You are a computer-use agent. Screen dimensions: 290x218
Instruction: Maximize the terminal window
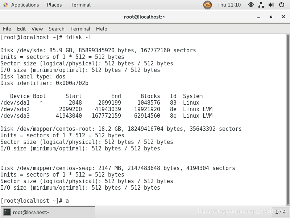pyautogui.click(x=271, y=17)
